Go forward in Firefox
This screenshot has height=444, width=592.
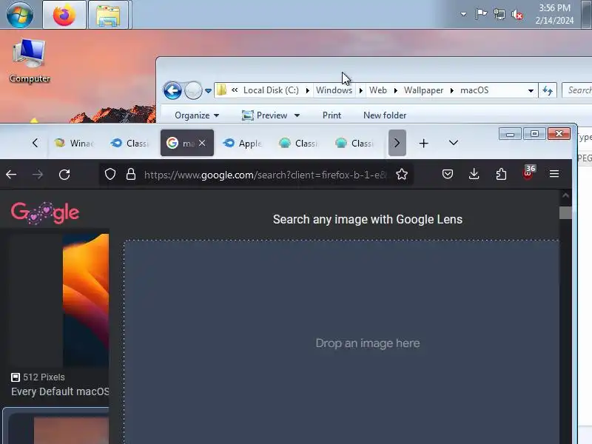pos(38,175)
